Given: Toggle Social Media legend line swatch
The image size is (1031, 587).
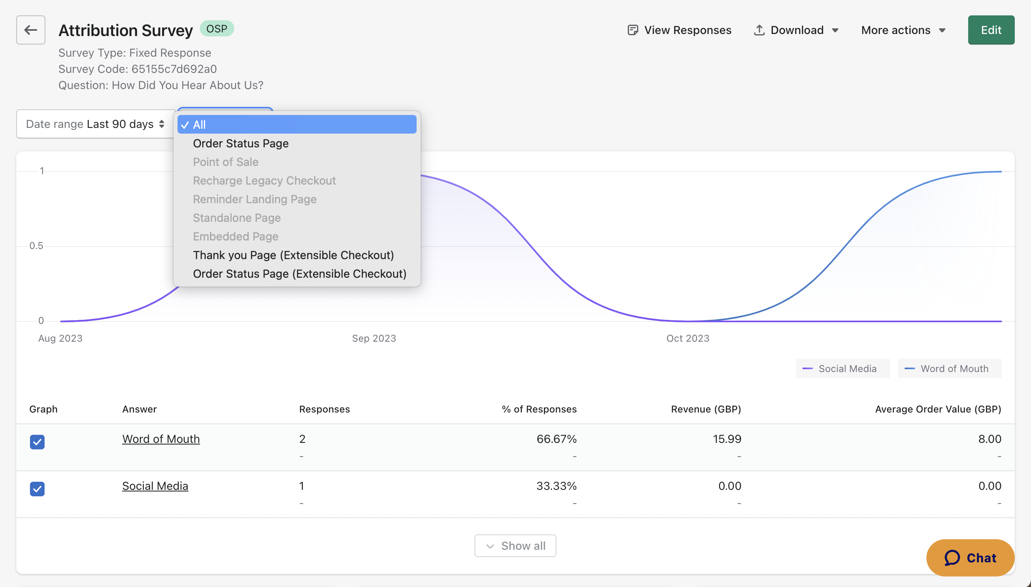Looking at the screenshot, I should 807,368.
